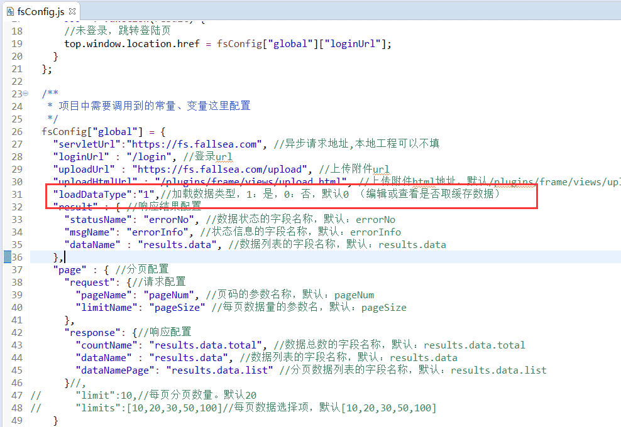Click line number 31 in the gutter
Screen dimensions: 621x427
[16, 194]
